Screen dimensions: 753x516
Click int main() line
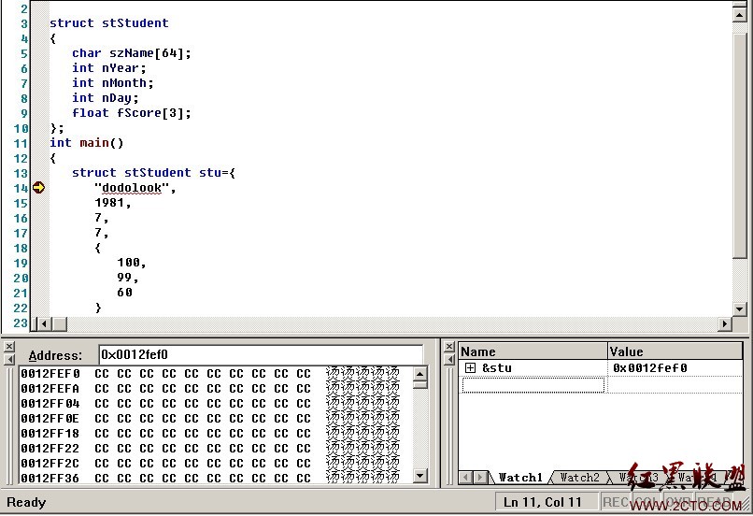tap(87, 143)
